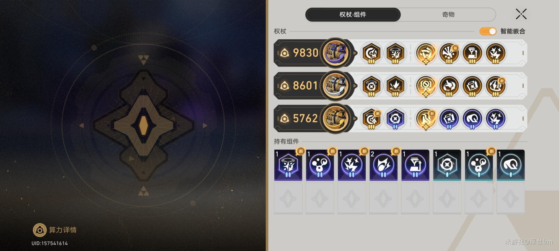Click the first empty component slot

[x=288, y=198]
